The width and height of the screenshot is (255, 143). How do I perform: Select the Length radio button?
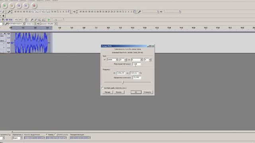click(55, 135)
